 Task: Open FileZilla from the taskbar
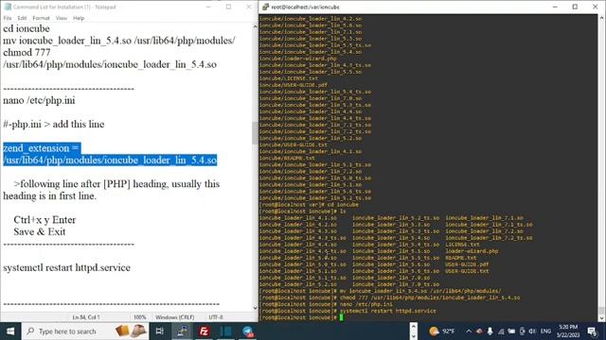pos(205,331)
